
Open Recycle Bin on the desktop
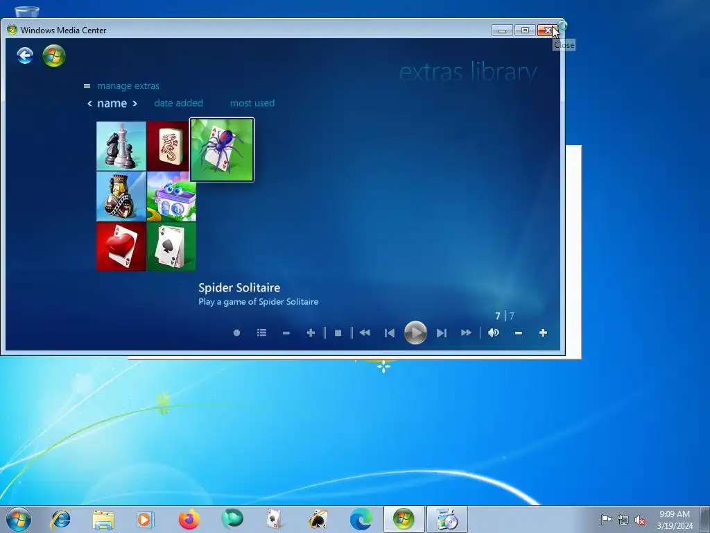point(27,12)
